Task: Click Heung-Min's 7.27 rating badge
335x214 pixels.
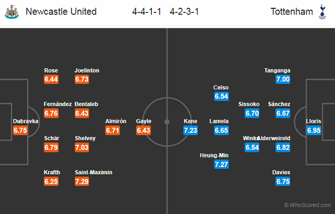Action: point(221,164)
